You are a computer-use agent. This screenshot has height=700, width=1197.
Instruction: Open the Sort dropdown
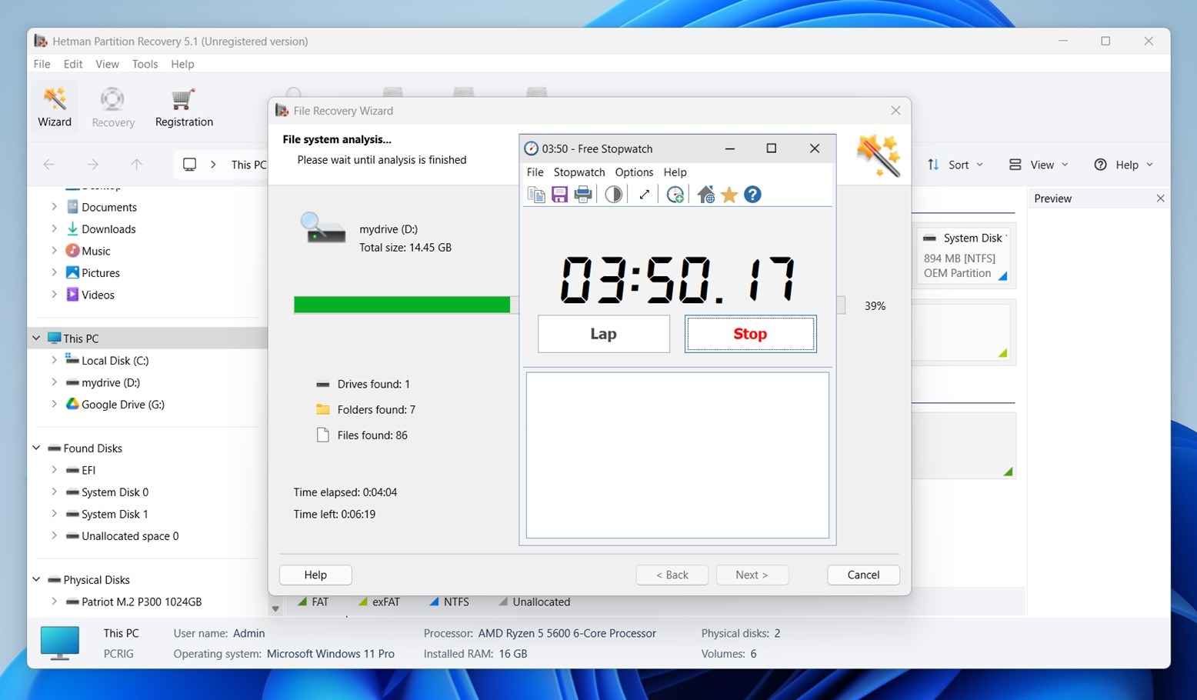click(x=955, y=165)
